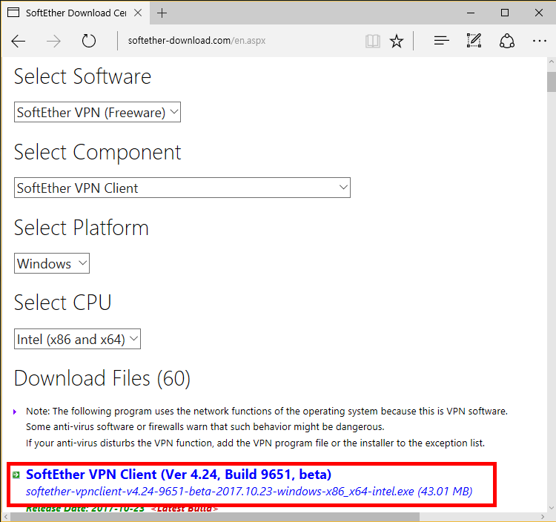Maximize the browser window

(x=505, y=13)
